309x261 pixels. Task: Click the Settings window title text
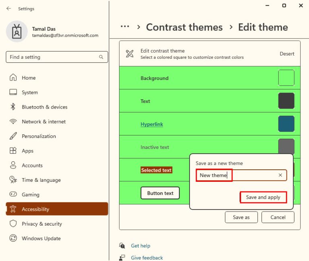(x=26, y=9)
